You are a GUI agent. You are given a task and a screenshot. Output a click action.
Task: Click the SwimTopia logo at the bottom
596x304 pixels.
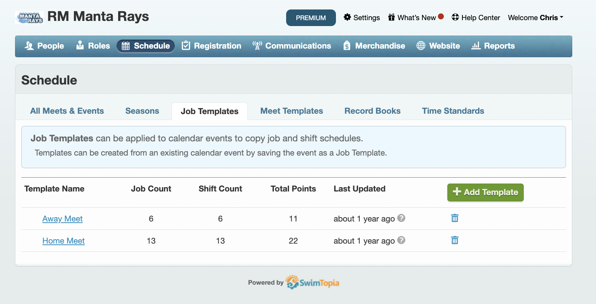coord(312,282)
